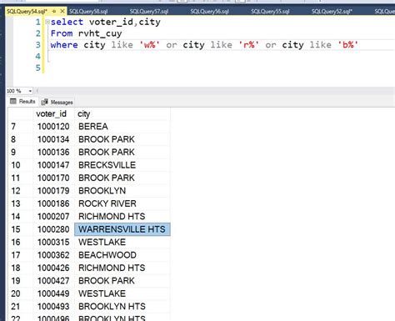Click the WESTLAKE cell in row 20

coord(122,293)
